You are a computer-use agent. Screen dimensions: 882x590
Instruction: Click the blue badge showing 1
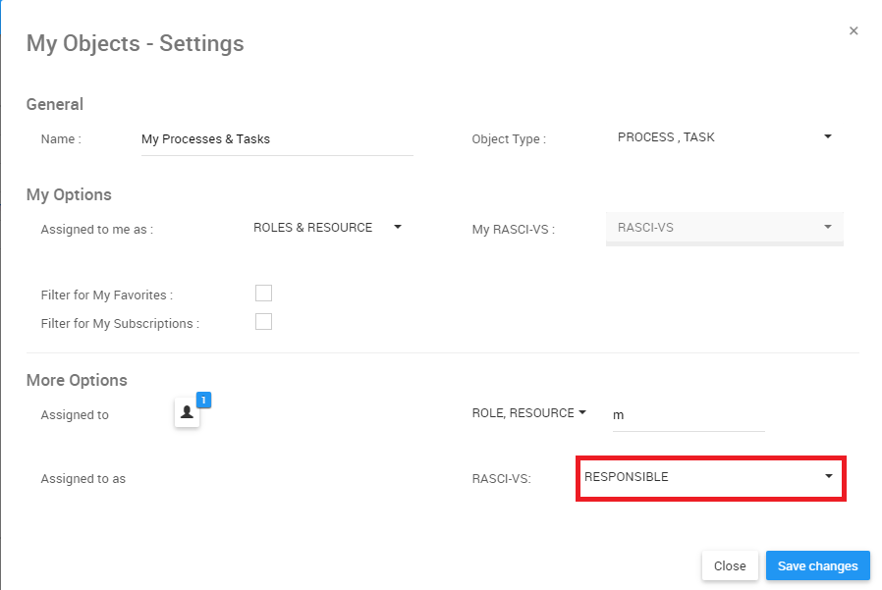(203, 400)
